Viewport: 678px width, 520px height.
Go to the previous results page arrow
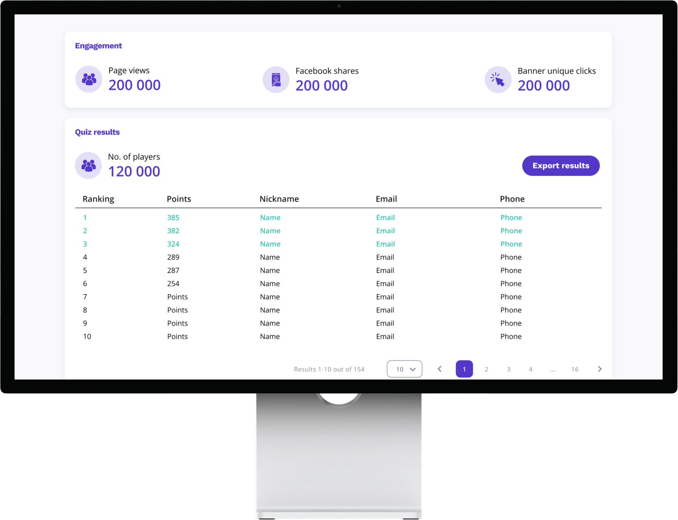(x=440, y=369)
